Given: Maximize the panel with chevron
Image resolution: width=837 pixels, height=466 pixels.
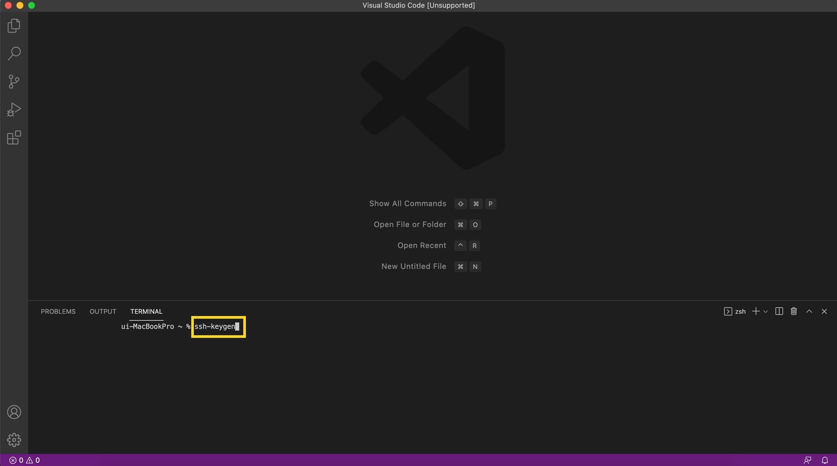Looking at the screenshot, I should 809,311.
